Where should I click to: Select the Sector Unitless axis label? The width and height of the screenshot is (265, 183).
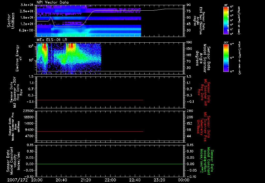[x=11, y=21]
